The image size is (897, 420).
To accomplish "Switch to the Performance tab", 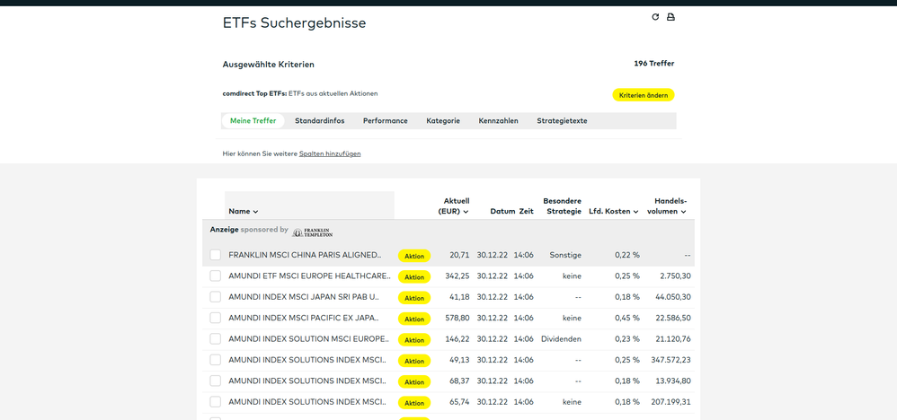I will 385,120.
